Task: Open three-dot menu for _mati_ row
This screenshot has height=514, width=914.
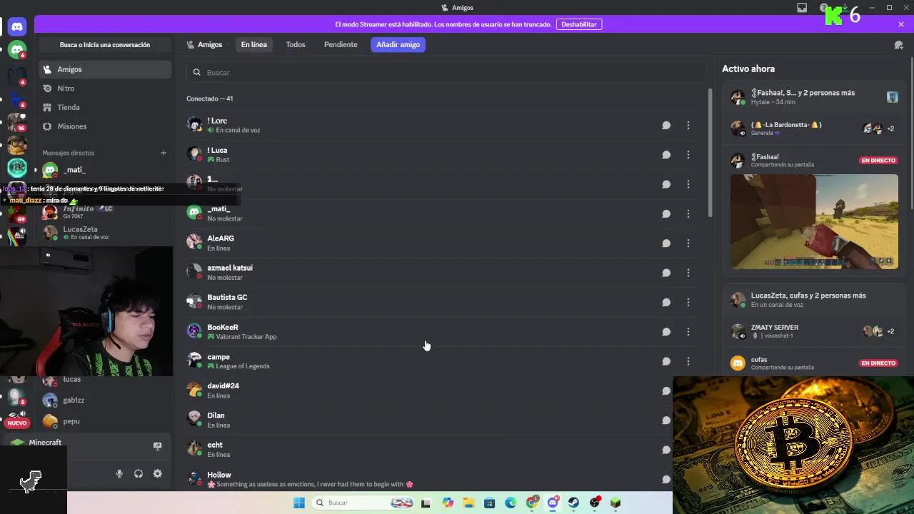Action: pyautogui.click(x=688, y=214)
